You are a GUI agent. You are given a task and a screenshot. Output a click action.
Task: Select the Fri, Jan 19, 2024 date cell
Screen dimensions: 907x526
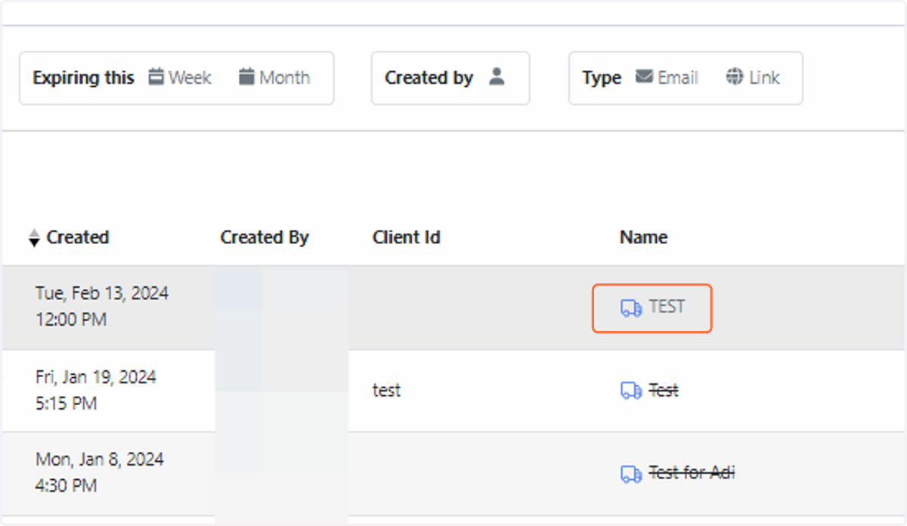coord(96,390)
